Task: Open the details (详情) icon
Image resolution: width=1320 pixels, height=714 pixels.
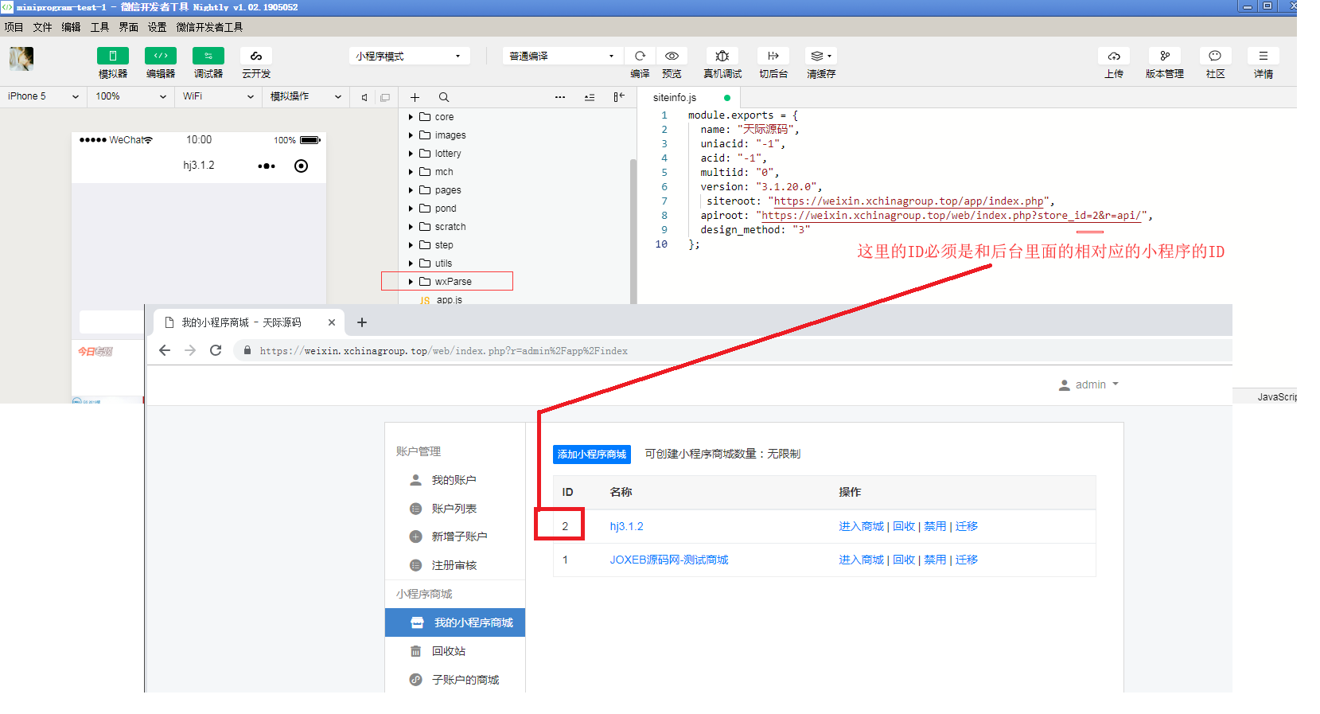Action: pyautogui.click(x=1264, y=56)
